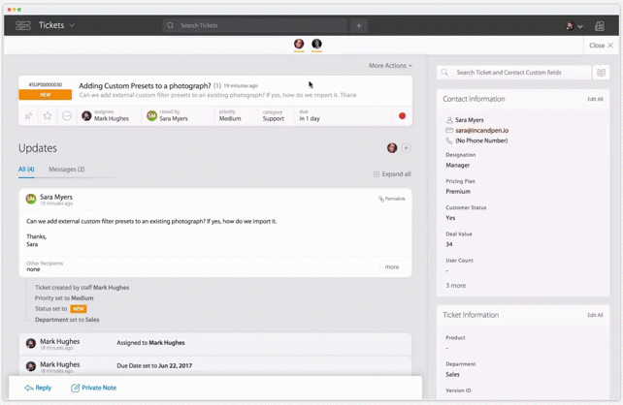
Task: Open the knowledge base book icon beside custom fields search
Action: [x=602, y=73]
